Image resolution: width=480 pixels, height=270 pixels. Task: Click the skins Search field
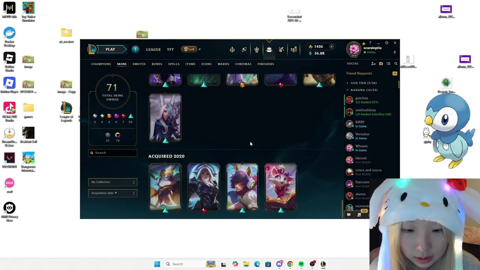coord(113,153)
